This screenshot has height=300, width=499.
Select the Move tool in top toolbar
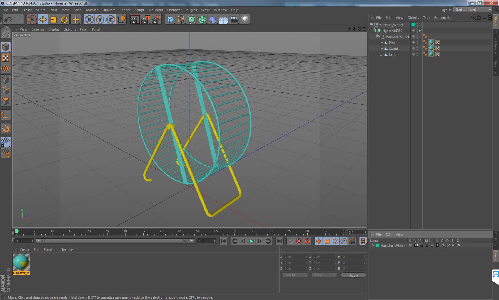43,19
